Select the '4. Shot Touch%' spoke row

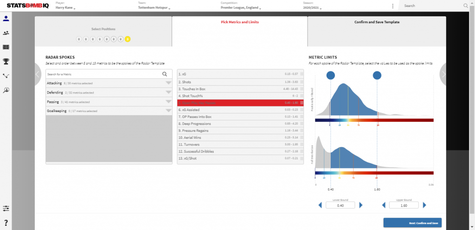point(240,96)
